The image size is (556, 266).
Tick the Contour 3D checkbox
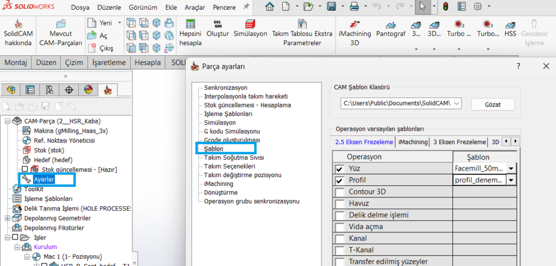click(x=339, y=192)
